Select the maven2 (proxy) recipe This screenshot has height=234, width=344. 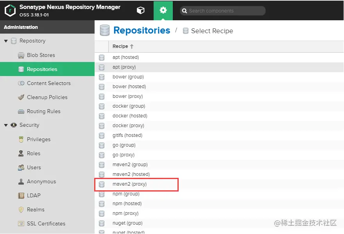click(x=219, y=184)
